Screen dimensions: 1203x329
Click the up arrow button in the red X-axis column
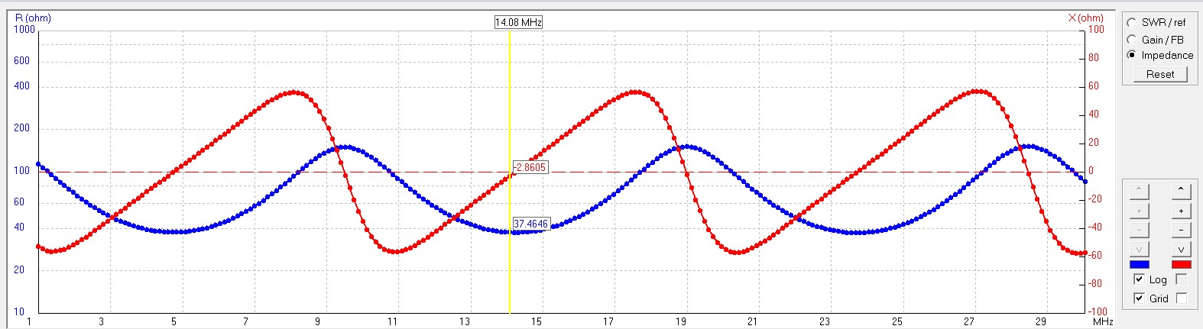coord(1181,189)
